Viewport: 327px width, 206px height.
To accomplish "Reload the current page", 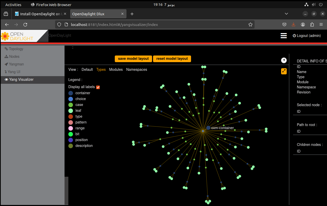I will [25, 25].
